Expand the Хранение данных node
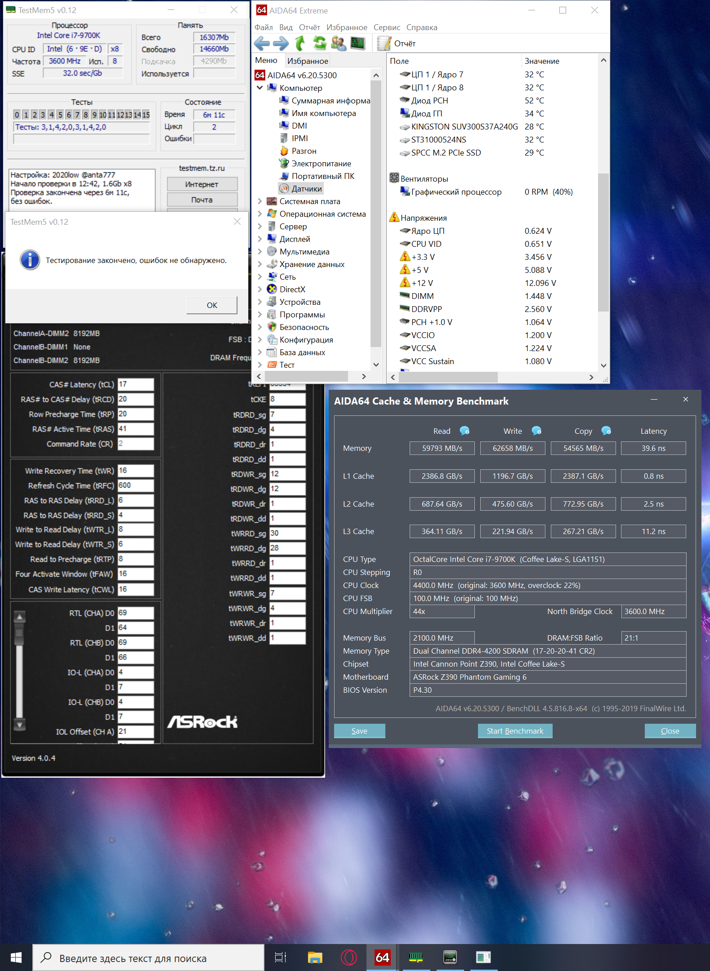This screenshot has width=710, height=971. [x=260, y=264]
